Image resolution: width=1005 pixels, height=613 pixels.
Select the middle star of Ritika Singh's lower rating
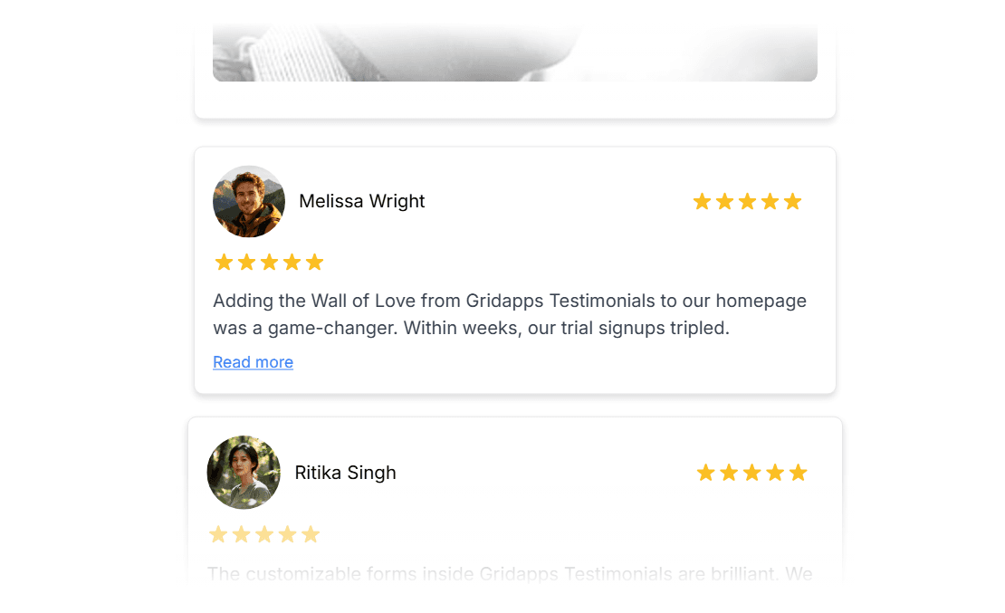[x=265, y=534]
